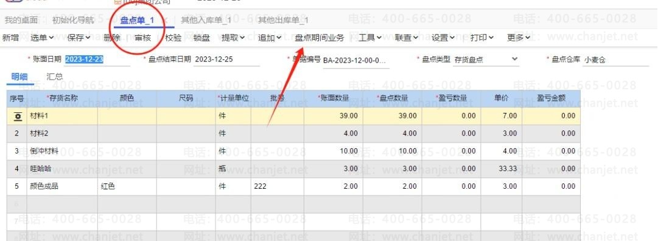
Task: Click 删除 in the toolbar
Action: coord(112,38)
